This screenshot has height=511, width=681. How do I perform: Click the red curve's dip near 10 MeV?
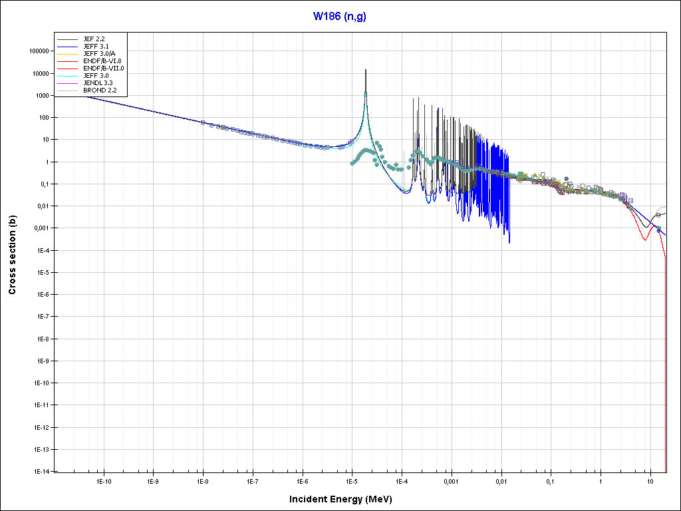coord(644,239)
